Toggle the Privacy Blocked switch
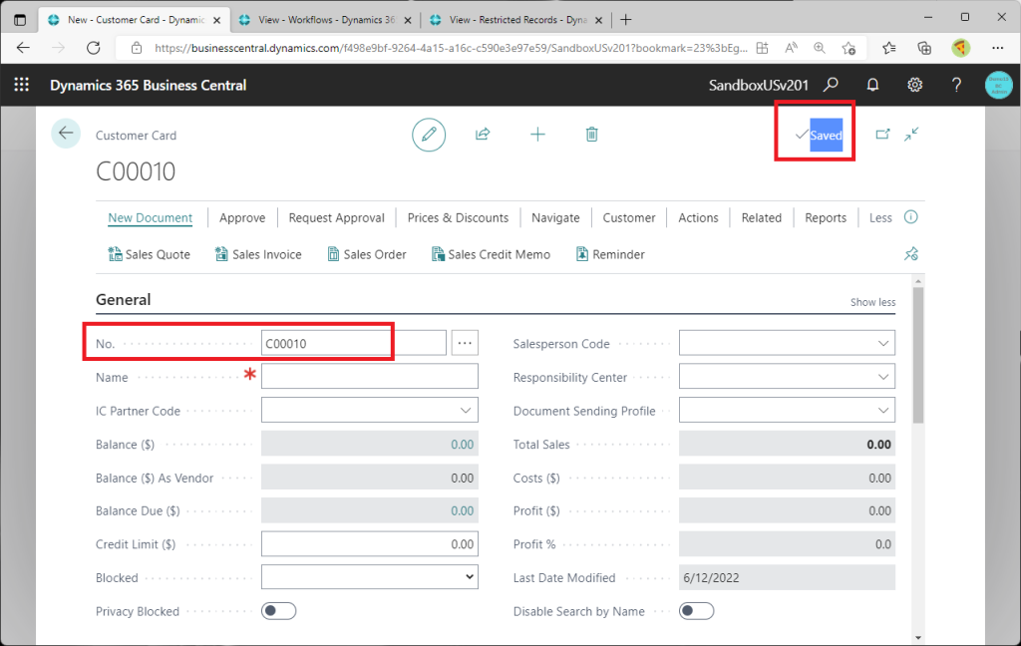 pyautogui.click(x=279, y=611)
